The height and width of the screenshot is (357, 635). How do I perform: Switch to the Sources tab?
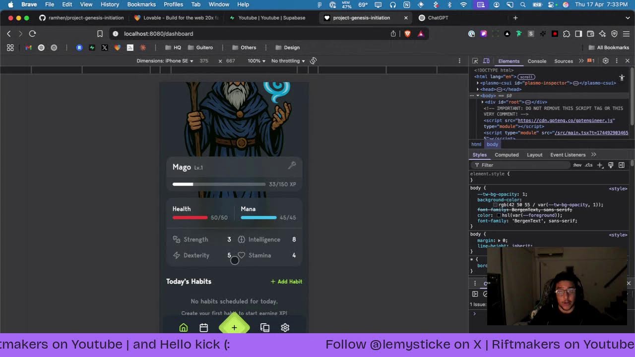[x=564, y=61]
